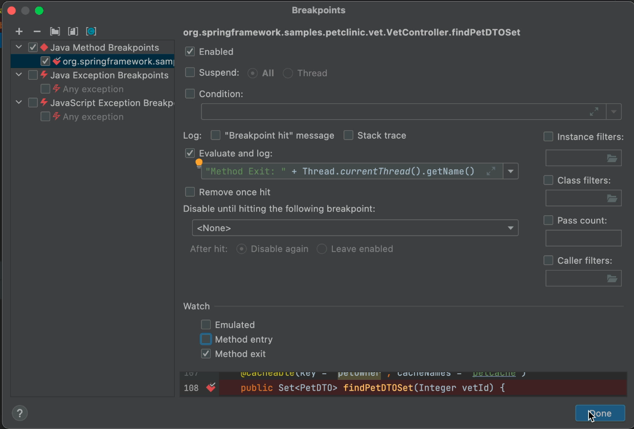Click into the Pass count input field
634x429 pixels.
(583, 238)
